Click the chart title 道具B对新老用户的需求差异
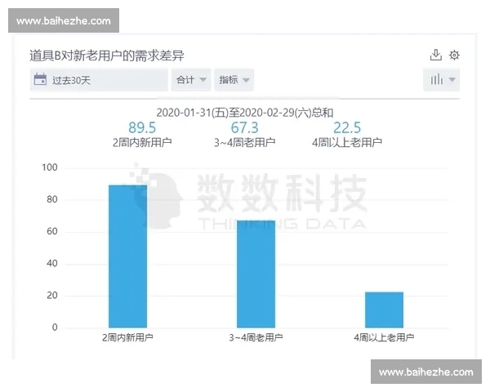The image size is (490, 392). tap(107, 56)
